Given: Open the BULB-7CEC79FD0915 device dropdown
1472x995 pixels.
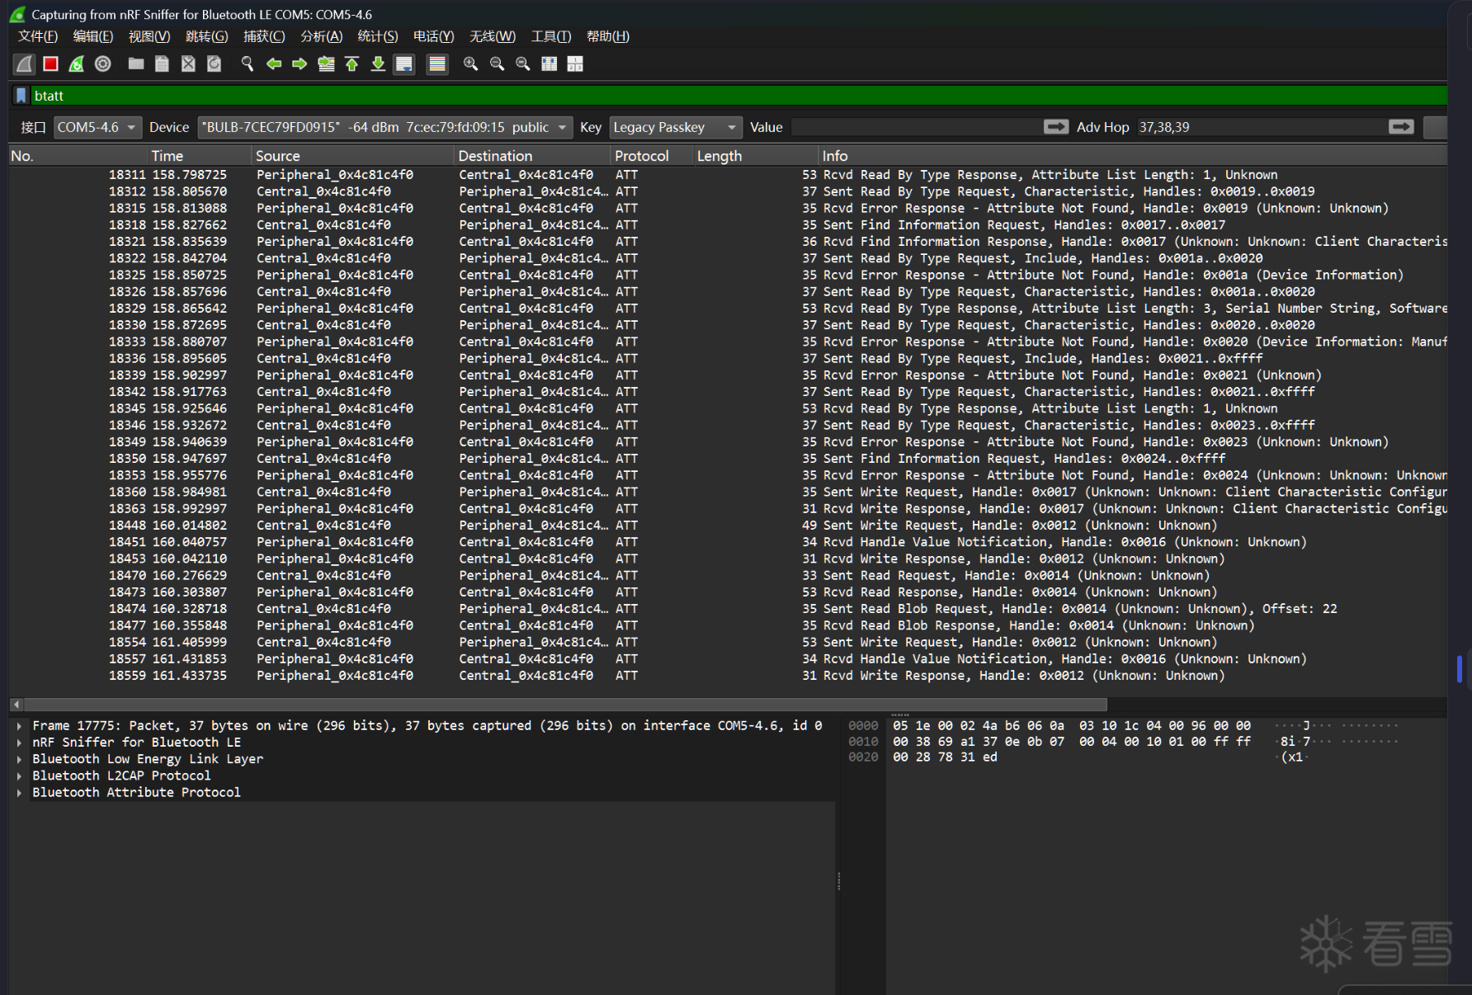Looking at the screenshot, I should pos(385,127).
